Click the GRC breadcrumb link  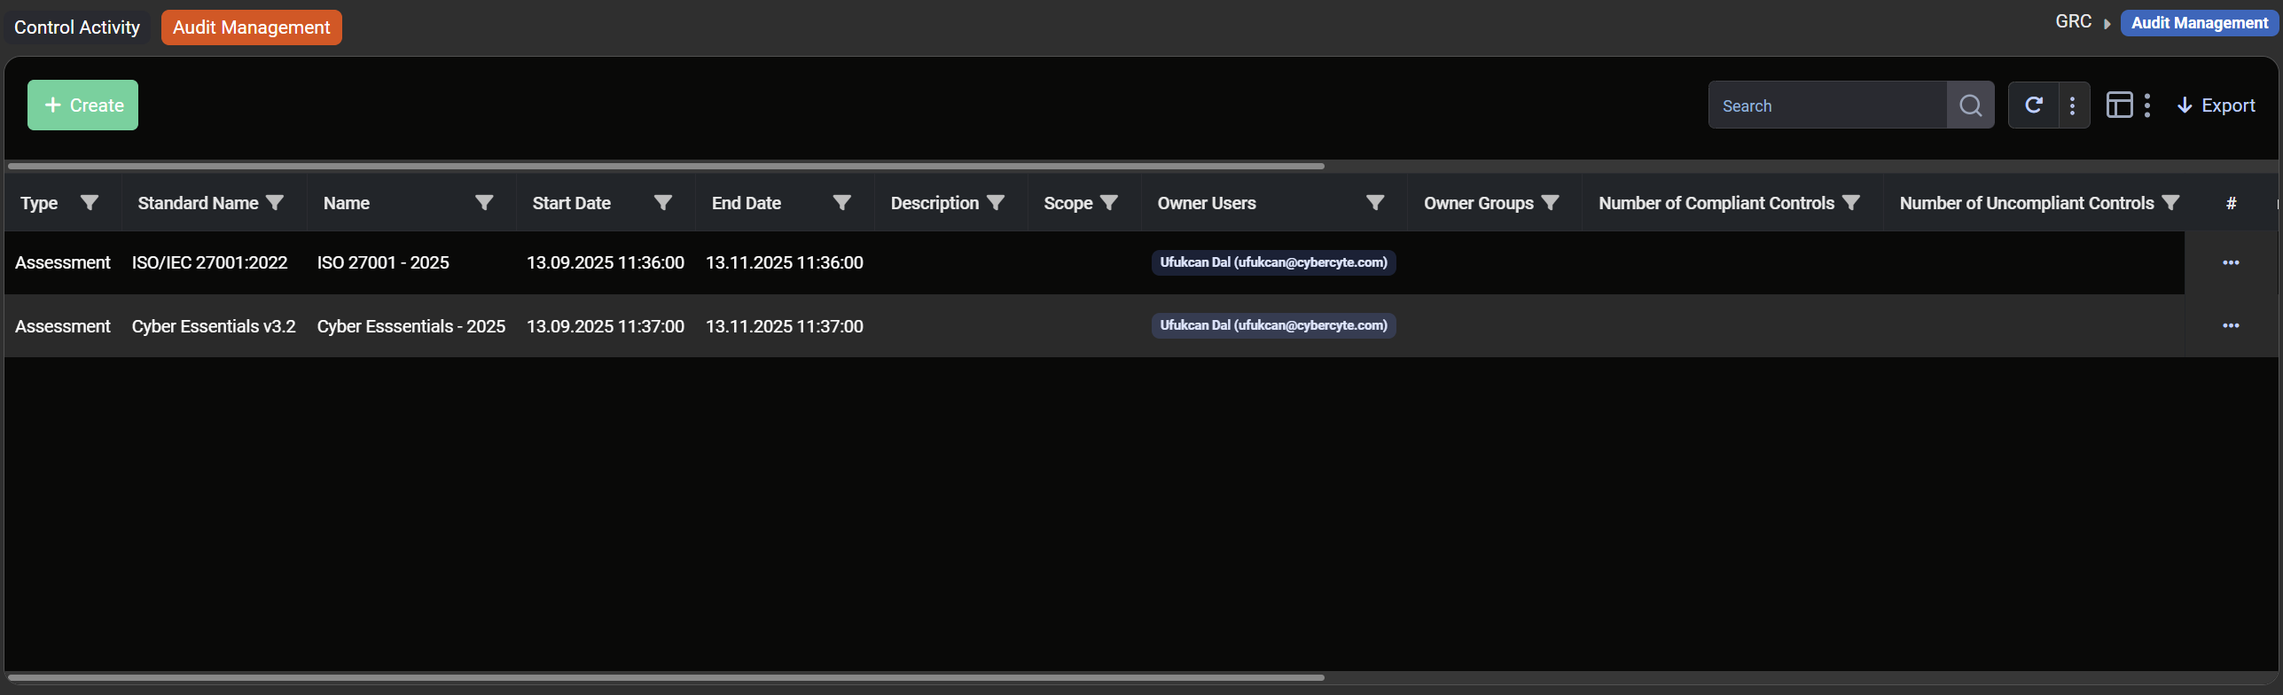pos(2073,22)
